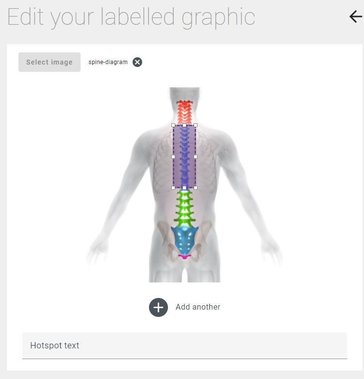Click the bottom-center handle of the hotspot box
The image size is (364, 379).
184,188
